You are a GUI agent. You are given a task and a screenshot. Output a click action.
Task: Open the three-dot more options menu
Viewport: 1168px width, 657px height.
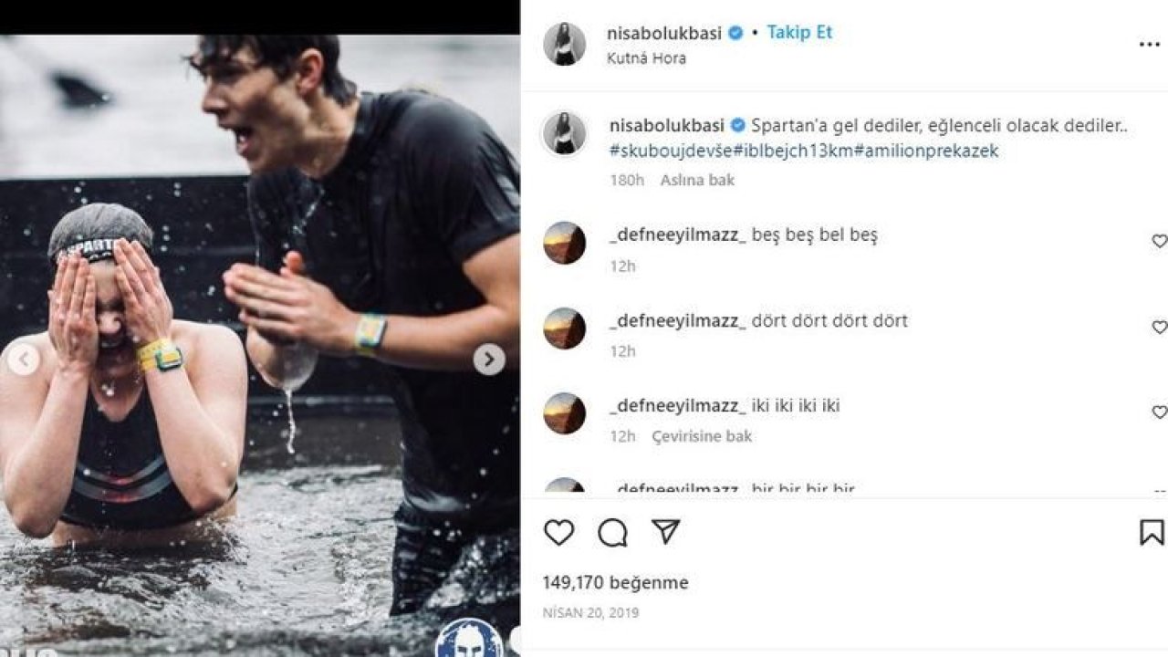(1149, 45)
